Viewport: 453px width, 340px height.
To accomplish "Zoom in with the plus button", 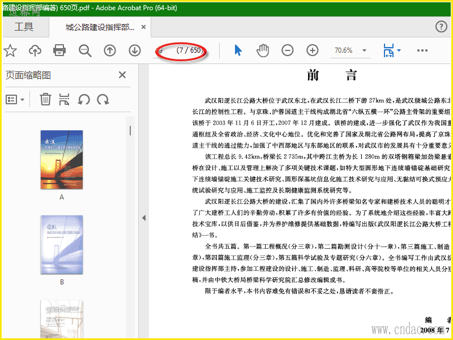I will pos(313,50).
